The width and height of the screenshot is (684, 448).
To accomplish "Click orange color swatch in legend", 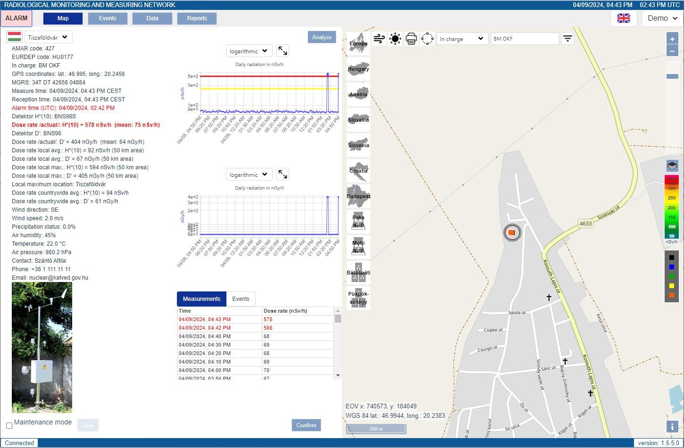I will pos(672,295).
